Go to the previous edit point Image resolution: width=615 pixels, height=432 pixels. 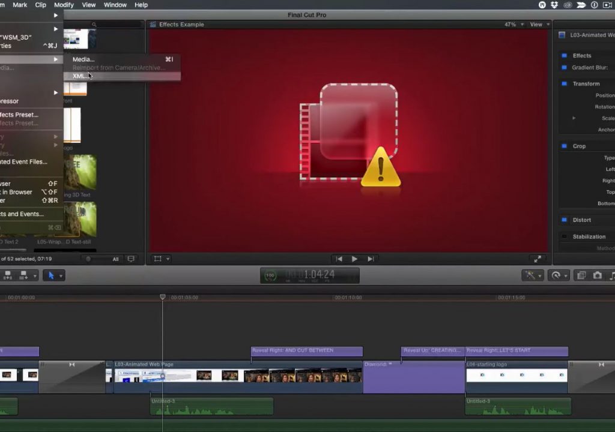[339, 259]
